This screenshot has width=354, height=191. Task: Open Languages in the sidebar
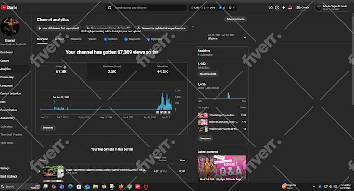pos(7,86)
